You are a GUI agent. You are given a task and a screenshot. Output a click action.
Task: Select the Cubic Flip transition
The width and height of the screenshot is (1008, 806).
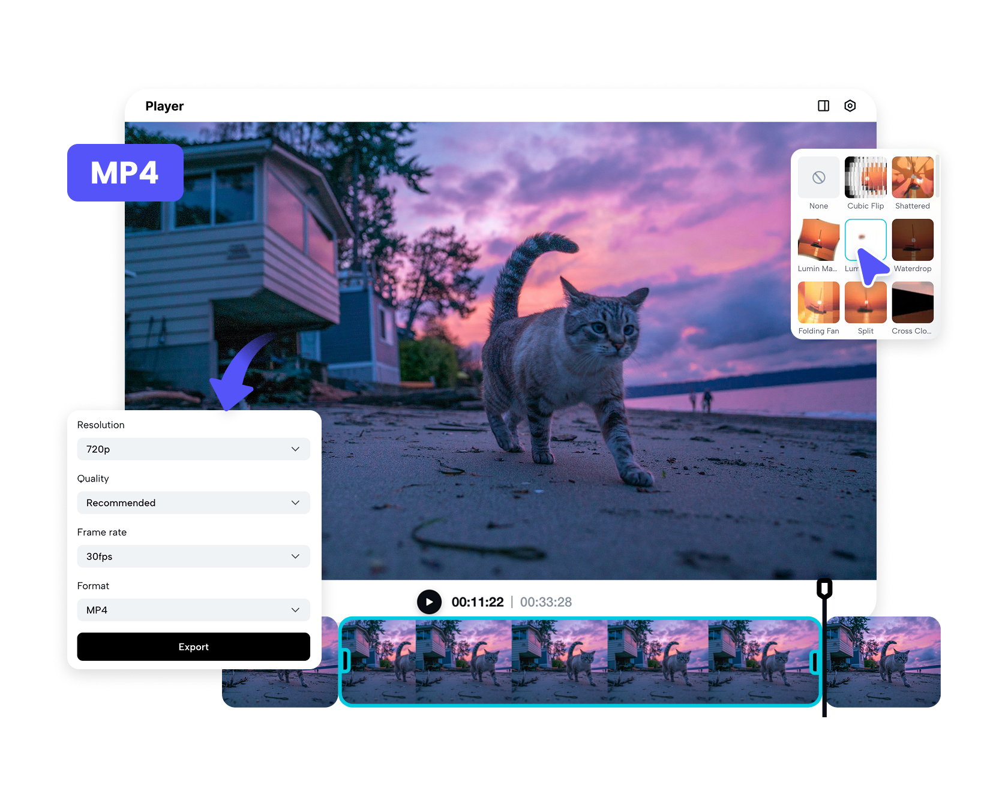click(x=865, y=178)
